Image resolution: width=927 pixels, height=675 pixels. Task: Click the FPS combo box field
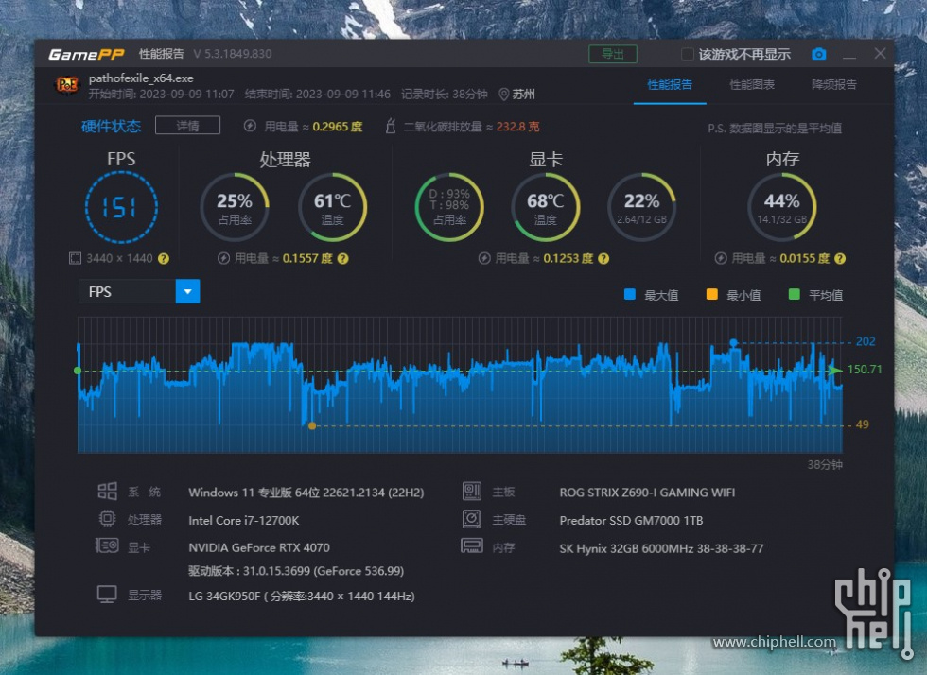pos(139,291)
